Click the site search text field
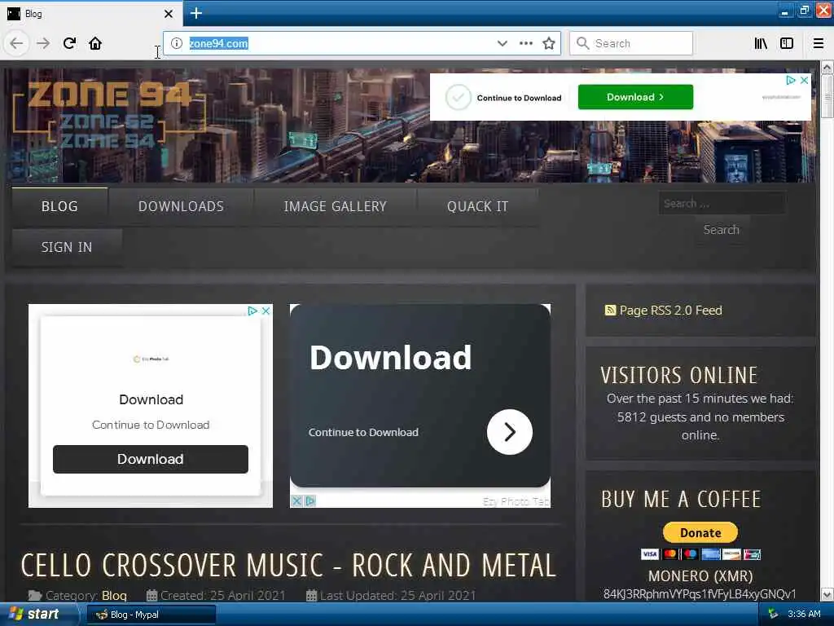 click(722, 203)
